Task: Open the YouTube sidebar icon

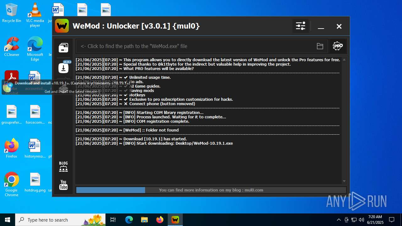Action: point(63,185)
